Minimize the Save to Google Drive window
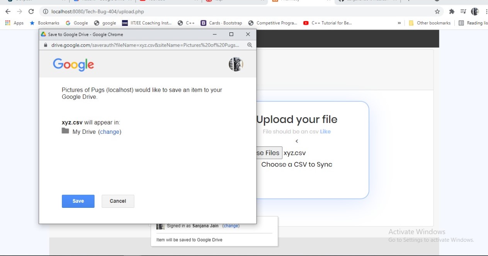This screenshot has width=488, height=256. (x=215, y=34)
